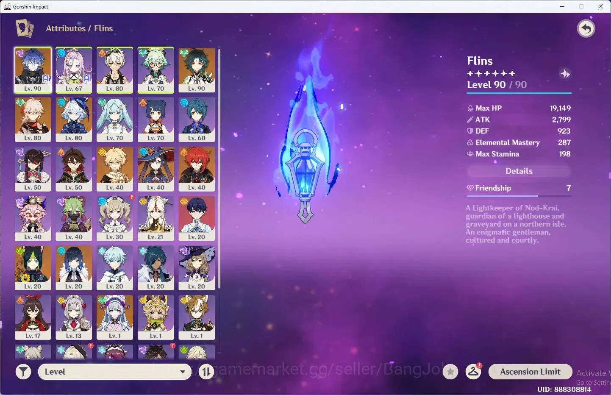
Task: Select the Lv. 20 red-background character
Action: coord(197,219)
